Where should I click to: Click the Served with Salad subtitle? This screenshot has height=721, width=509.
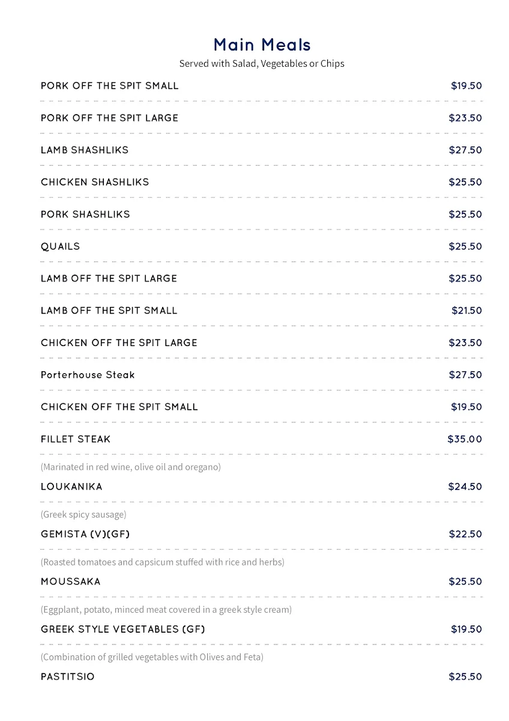262,64
